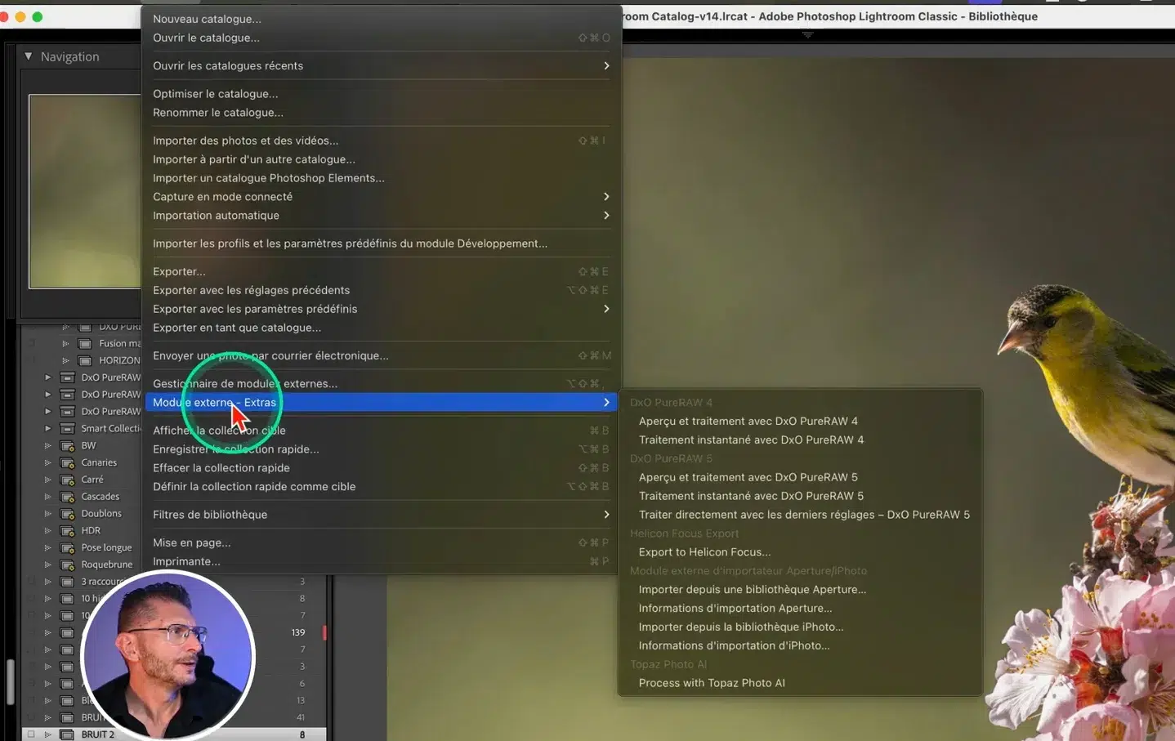Screen dimensions: 1175x741
Task: Choose Imprimante... menu entry
Action: click(x=381, y=561)
